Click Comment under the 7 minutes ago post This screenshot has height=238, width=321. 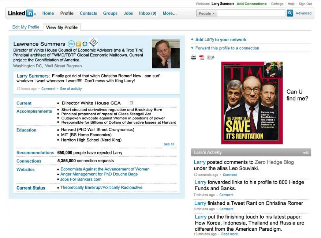point(226,195)
